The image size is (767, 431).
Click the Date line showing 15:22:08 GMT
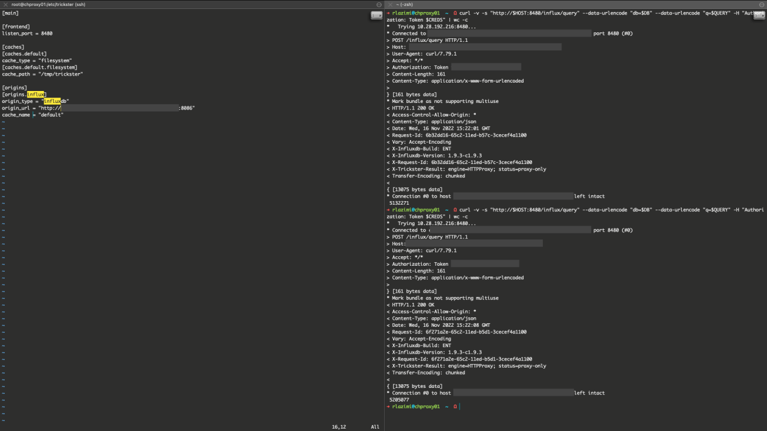coord(438,325)
